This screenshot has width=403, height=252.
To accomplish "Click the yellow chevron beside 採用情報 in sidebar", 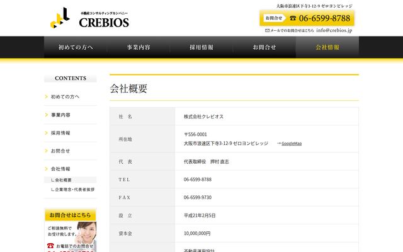I will pos(46,133).
